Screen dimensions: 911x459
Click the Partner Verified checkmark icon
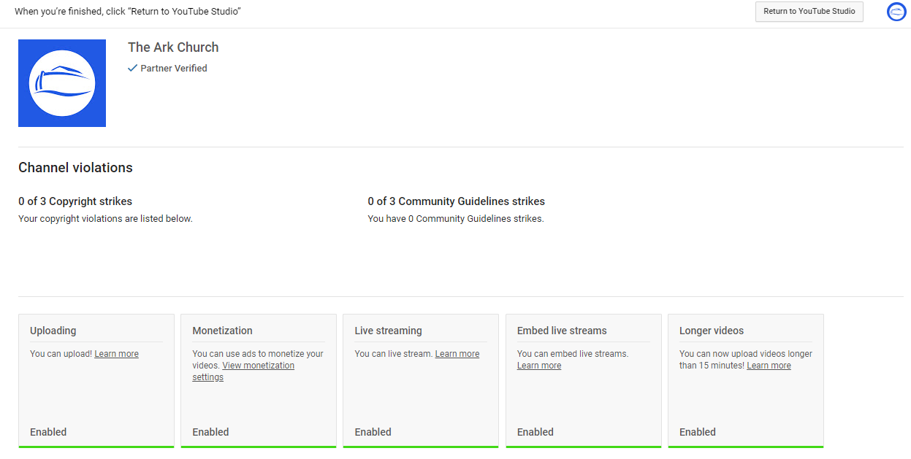click(132, 68)
